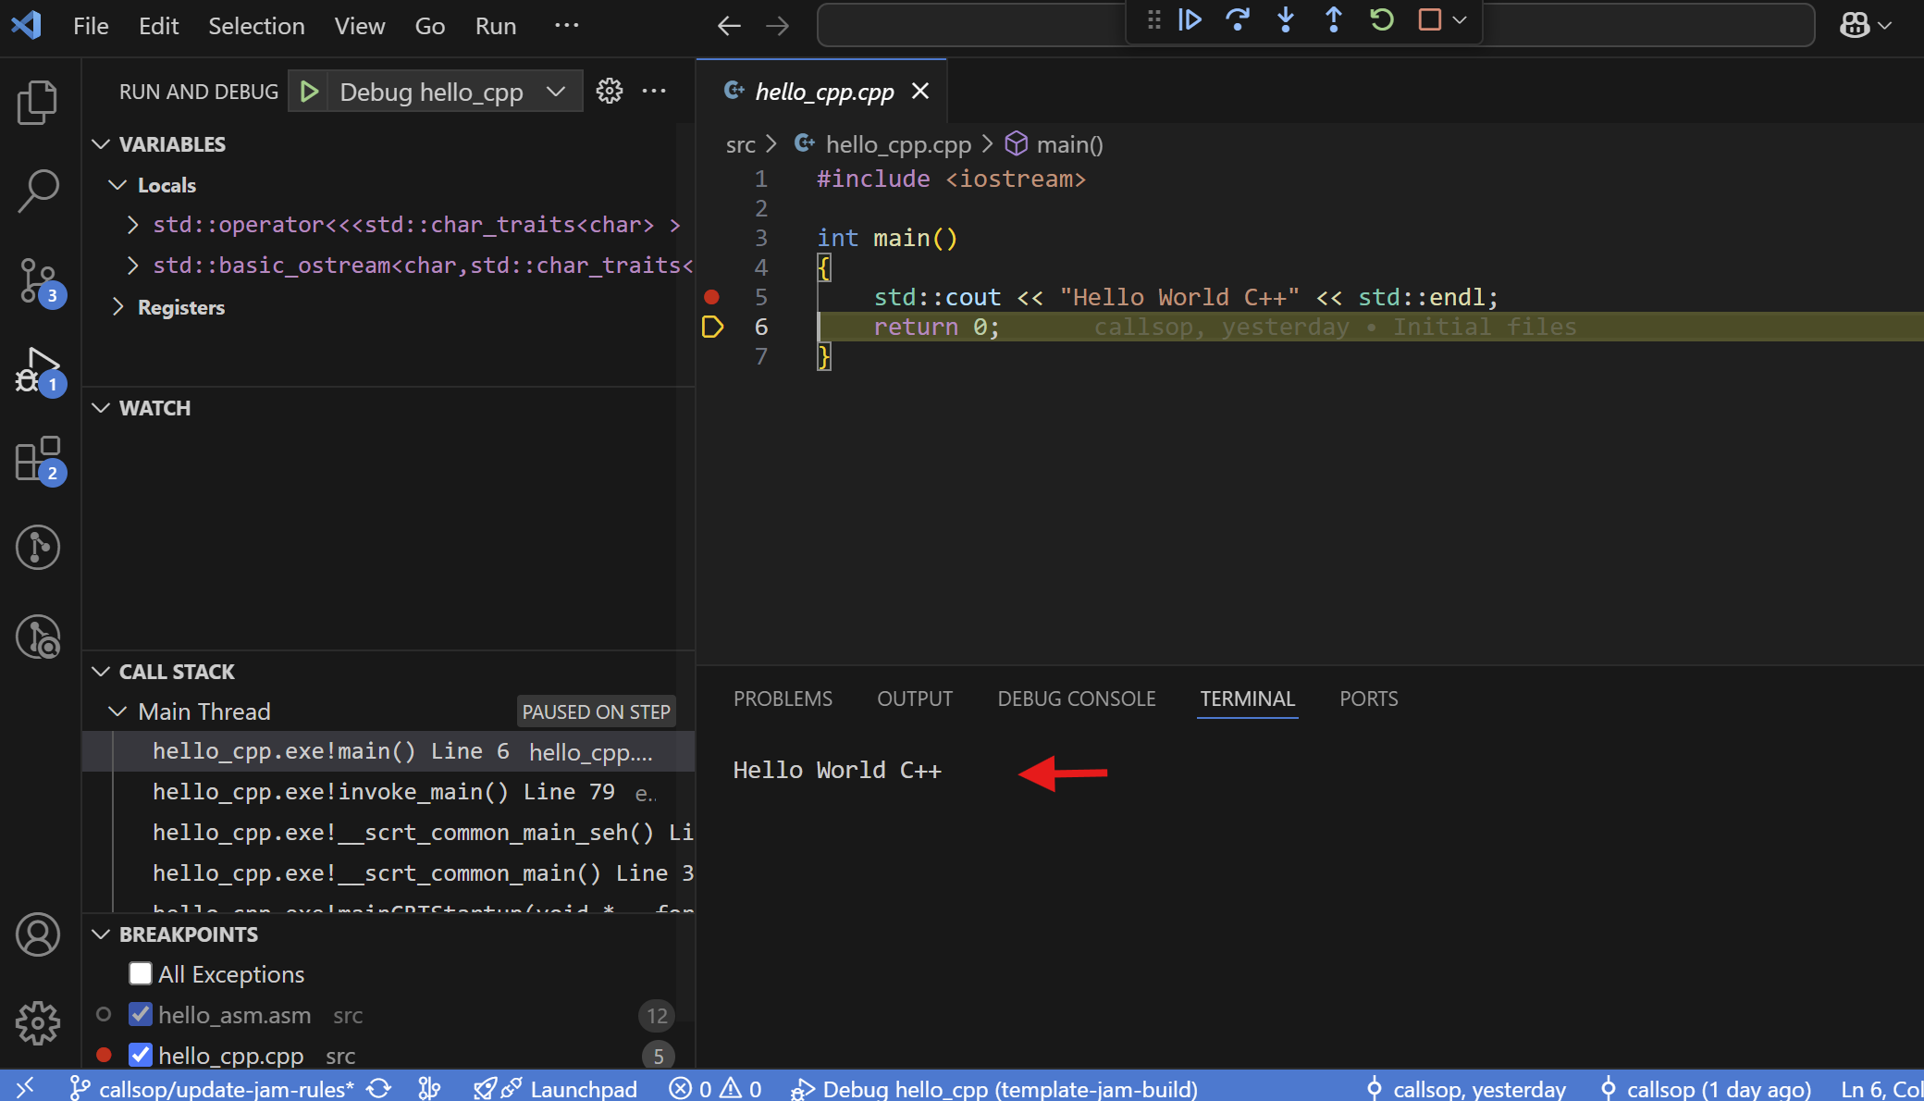Switch to the PROBLEMS panel tab

(783, 699)
